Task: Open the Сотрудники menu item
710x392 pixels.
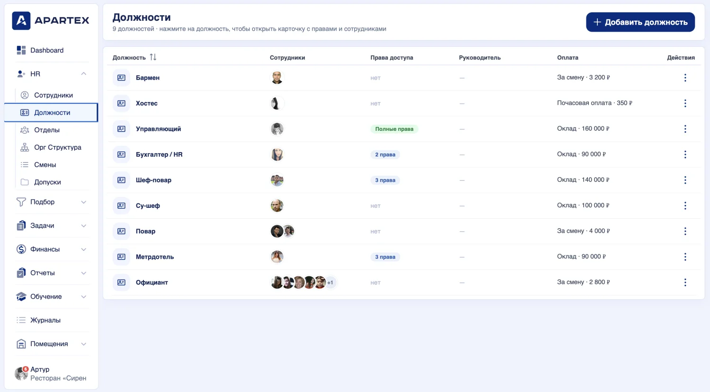Action: [53, 95]
